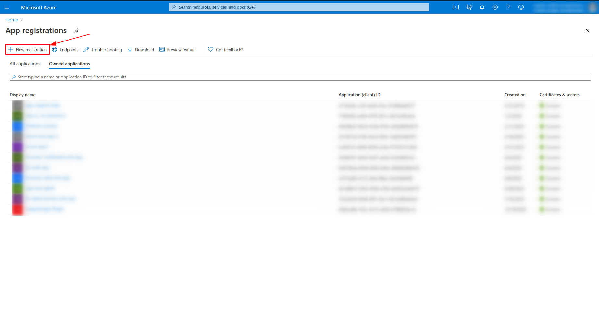Open the Troubleshooting option
This screenshot has height=318, width=599.
pos(103,50)
